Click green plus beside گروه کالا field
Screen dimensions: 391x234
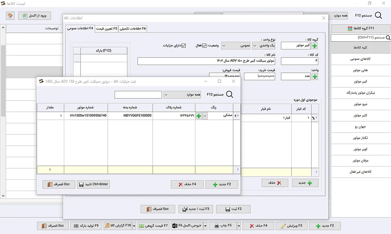(x=315, y=46)
